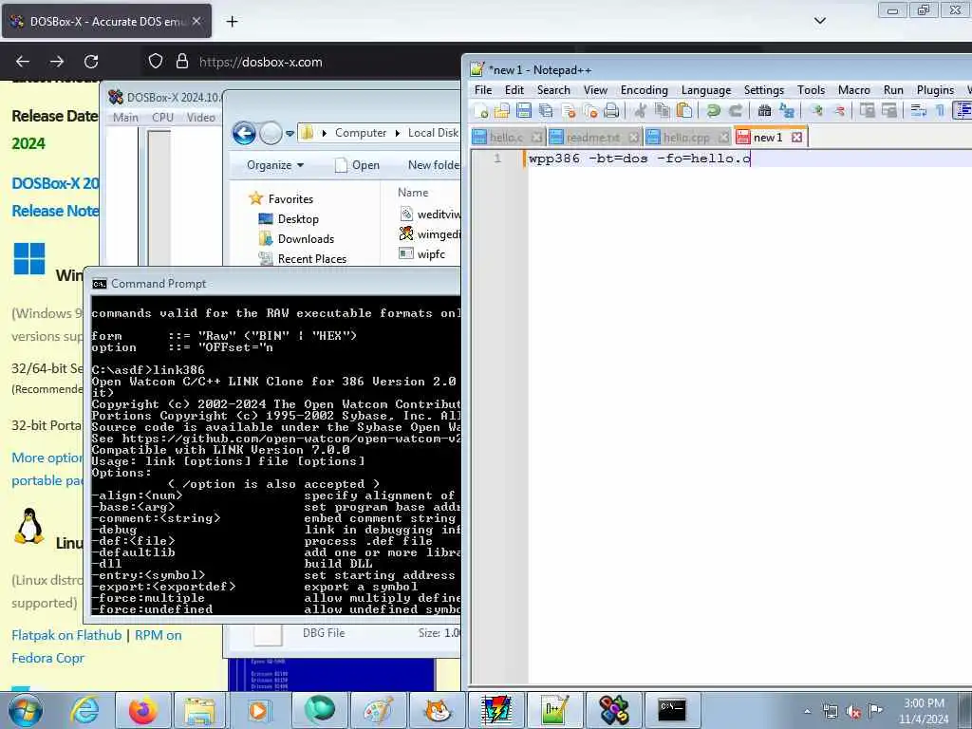
Task: Click the Print icon in Notepad++ toolbar
Action: tap(611, 111)
